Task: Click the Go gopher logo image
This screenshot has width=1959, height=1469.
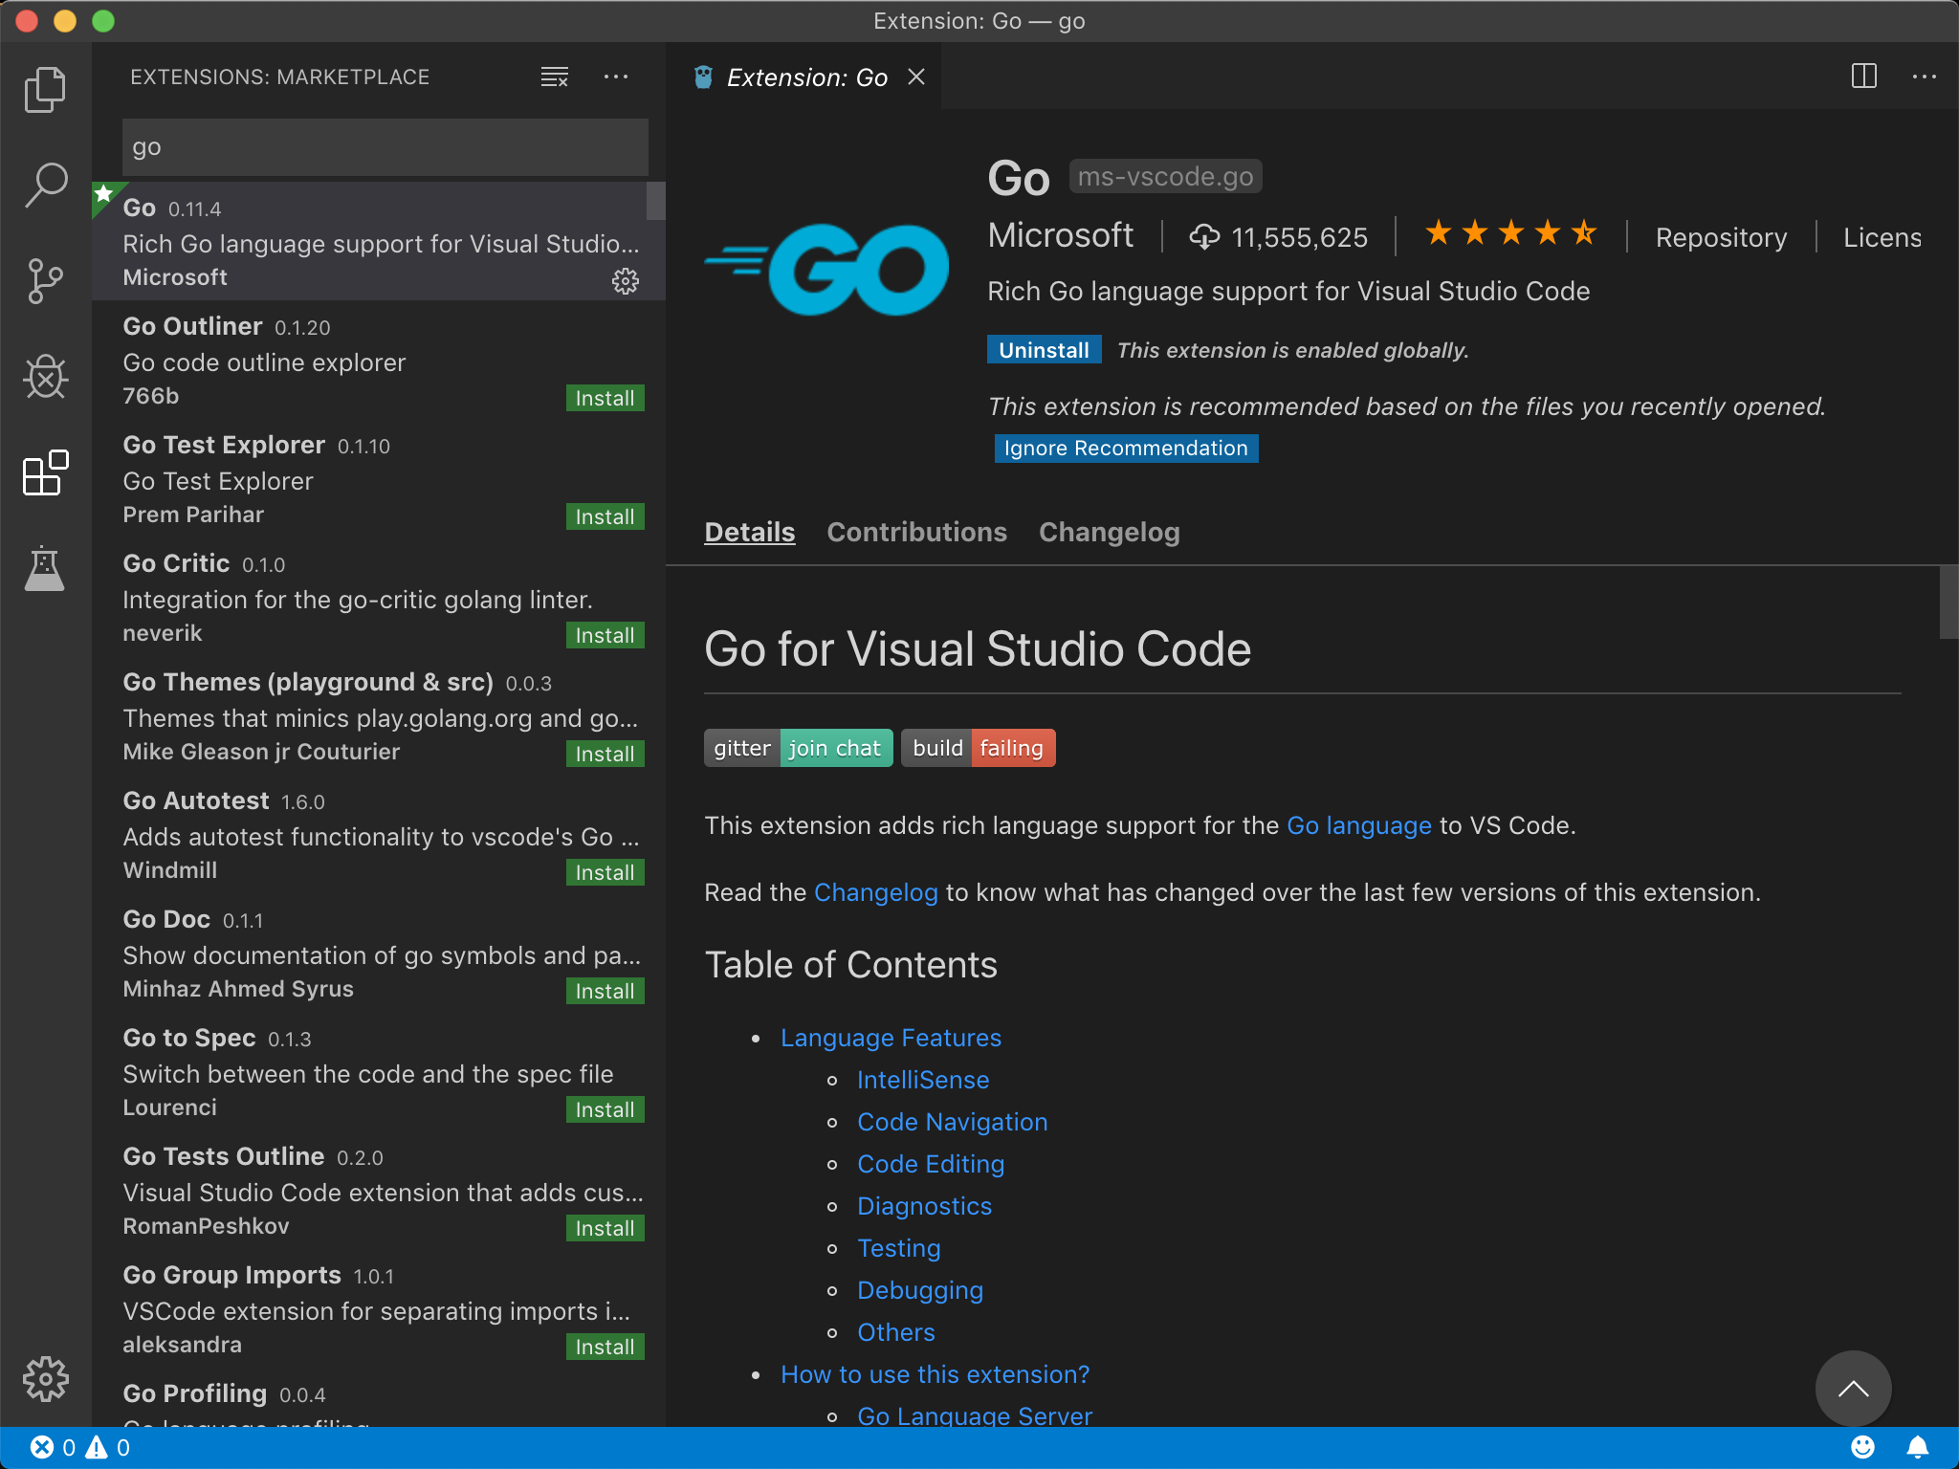Action: [826, 270]
